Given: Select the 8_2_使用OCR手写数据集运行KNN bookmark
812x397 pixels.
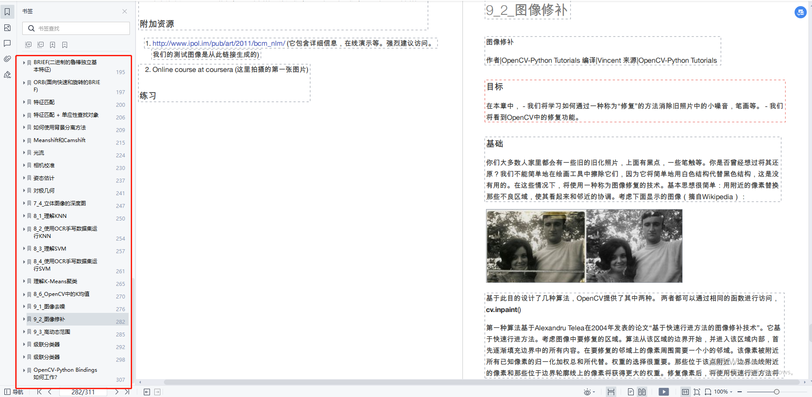Looking at the screenshot, I should pyautogui.click(x=65, y=232).
